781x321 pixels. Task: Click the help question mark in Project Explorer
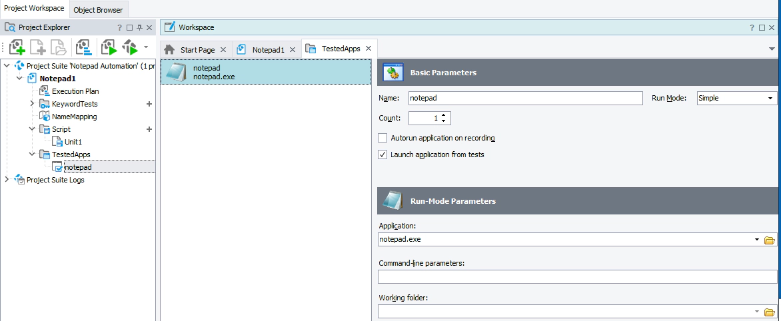pos(120,27)
